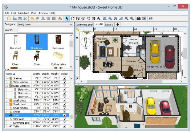Click the yellow Undo arrow

pos(32,18)
